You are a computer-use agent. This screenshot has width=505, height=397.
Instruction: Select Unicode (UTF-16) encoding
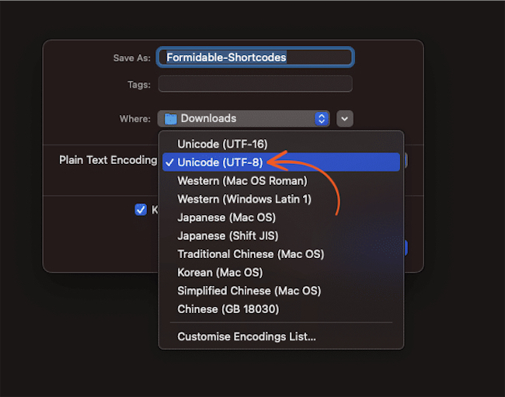click(280, 144)
